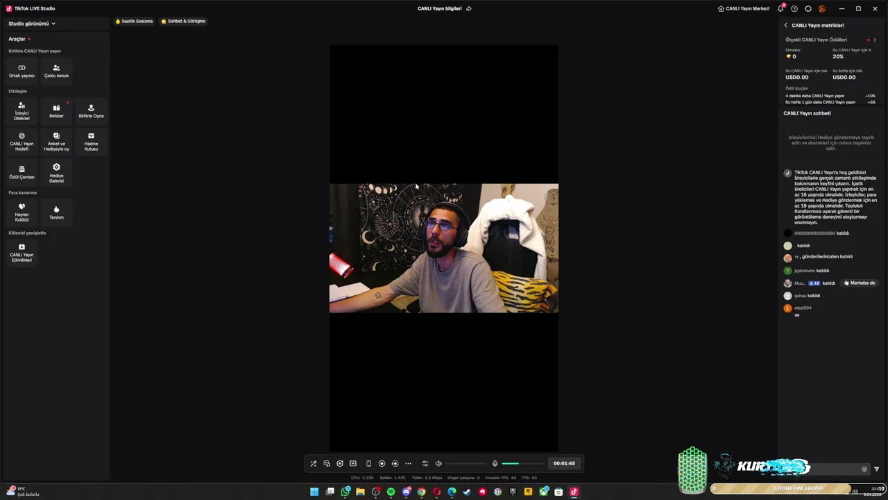
Task: Click the webcam preview in the canvas
Action: pos(443,248)
